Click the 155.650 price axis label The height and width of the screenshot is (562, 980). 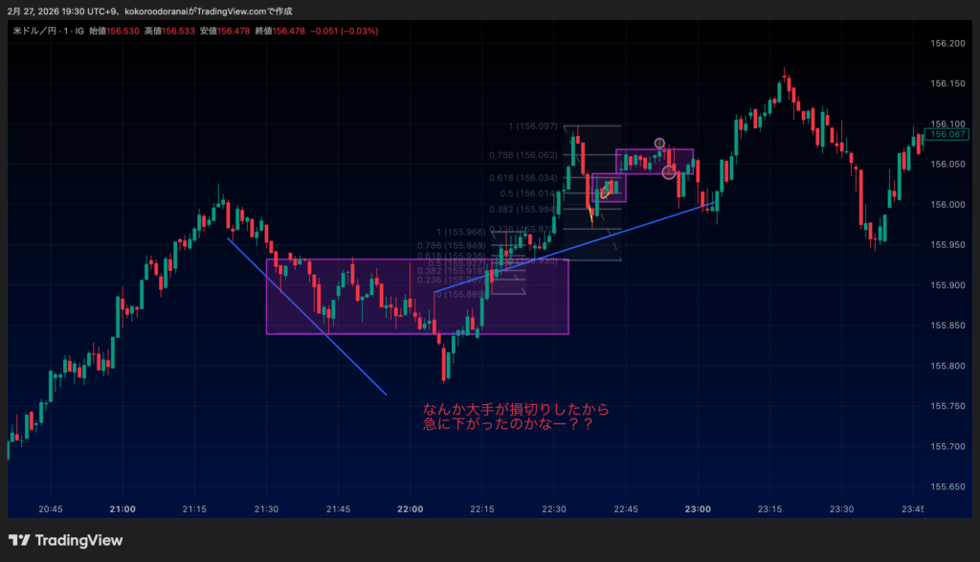coord(947,487)
